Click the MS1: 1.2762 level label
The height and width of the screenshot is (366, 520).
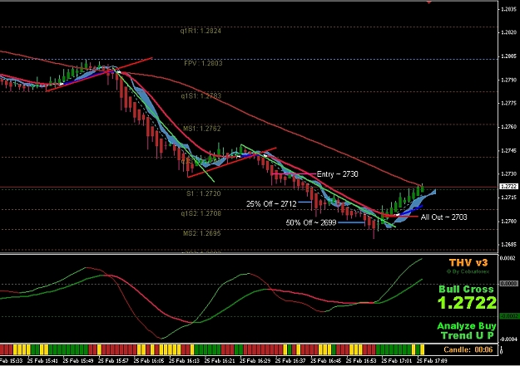pos(201,129)
